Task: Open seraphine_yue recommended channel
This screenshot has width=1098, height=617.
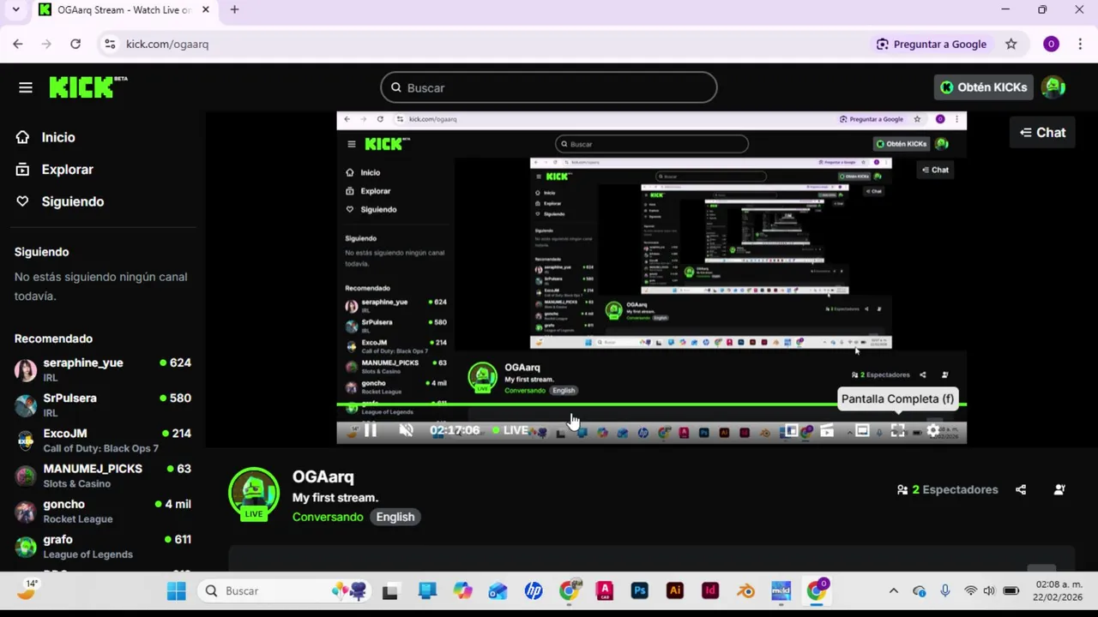Action: click(103, 369)
